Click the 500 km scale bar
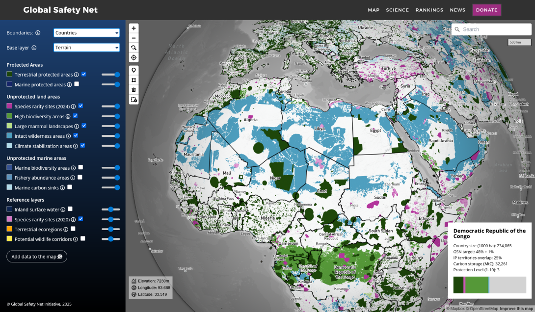 coord(519,42)
